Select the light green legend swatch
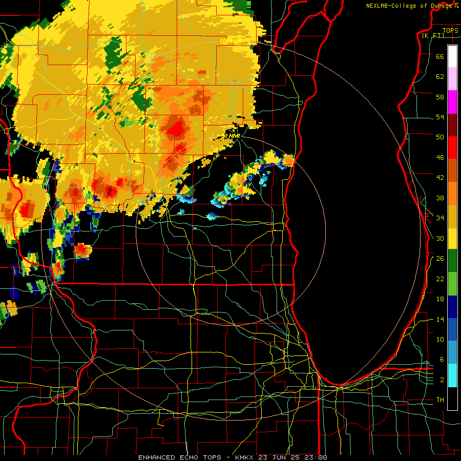461x461 pixels. (x=452, y=284)
